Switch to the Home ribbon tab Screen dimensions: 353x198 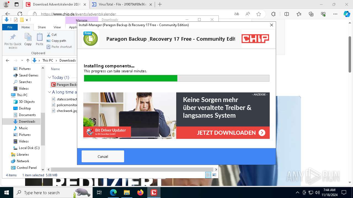tap(26, 27)
